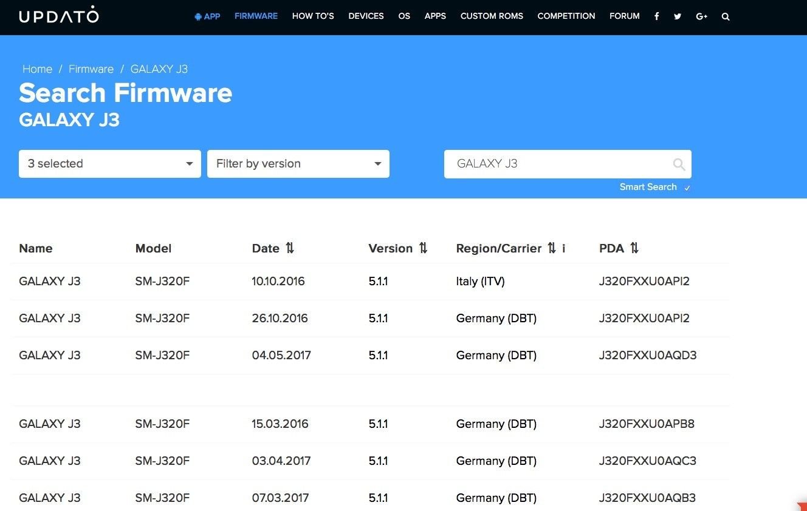
Task: Open the Google Plus icon in navbar
Action: pyautogui.click(x=702, y=16)
